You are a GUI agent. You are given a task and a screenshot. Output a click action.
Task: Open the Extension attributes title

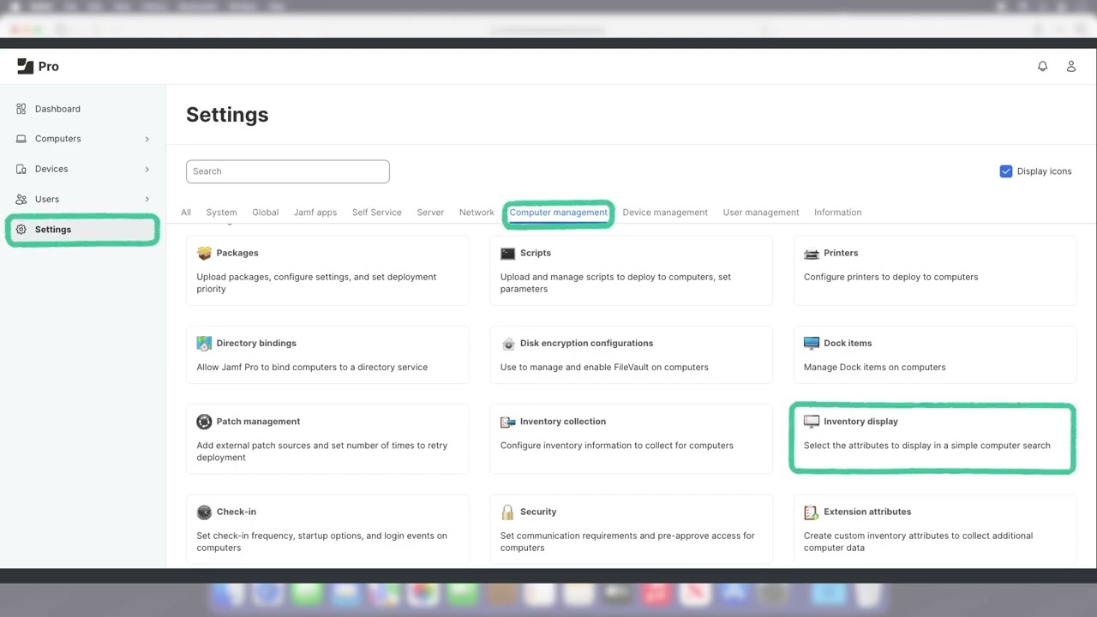[867, 512]
